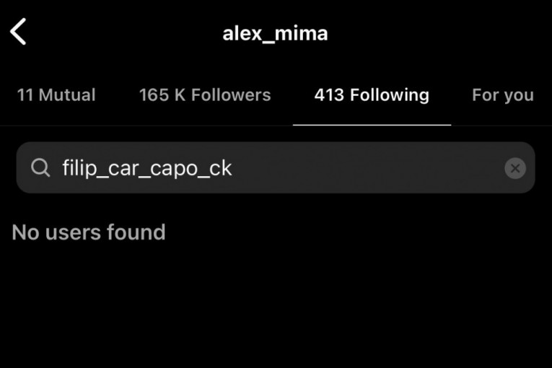552x368 pixels.
Task: Tap the white underline beneath 413 Following
Action: pyautogui.click(x=372, y=125)
